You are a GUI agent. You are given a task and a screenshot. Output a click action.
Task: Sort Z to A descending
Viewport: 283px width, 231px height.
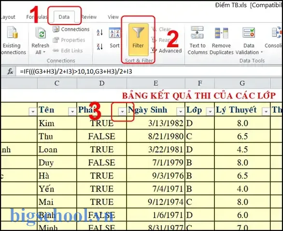(99, 47)
